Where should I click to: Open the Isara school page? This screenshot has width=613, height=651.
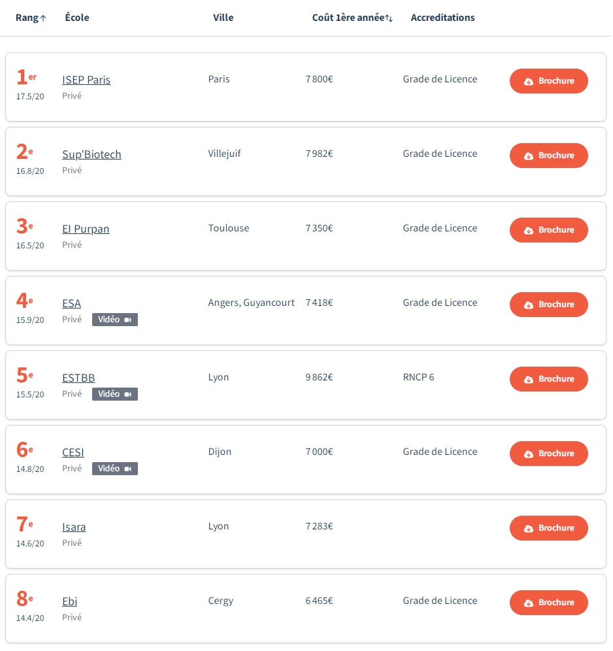(x=74, y=527)
